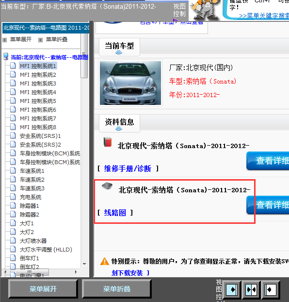This screenshot has width=289, height=302.
Task: Click the 刻下载安装 link
Action: pos(127,273)
